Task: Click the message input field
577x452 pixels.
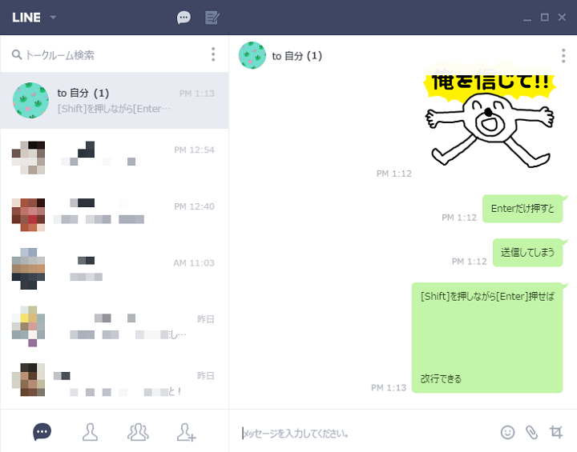Action: coord(365,434)
